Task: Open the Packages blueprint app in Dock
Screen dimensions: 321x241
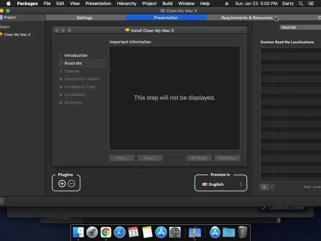Action: point(194,232)
